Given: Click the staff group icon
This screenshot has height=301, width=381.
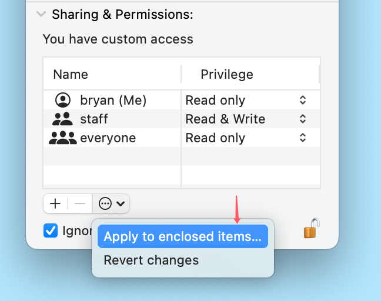Looking at the screenshot, I should click(62, 119).
